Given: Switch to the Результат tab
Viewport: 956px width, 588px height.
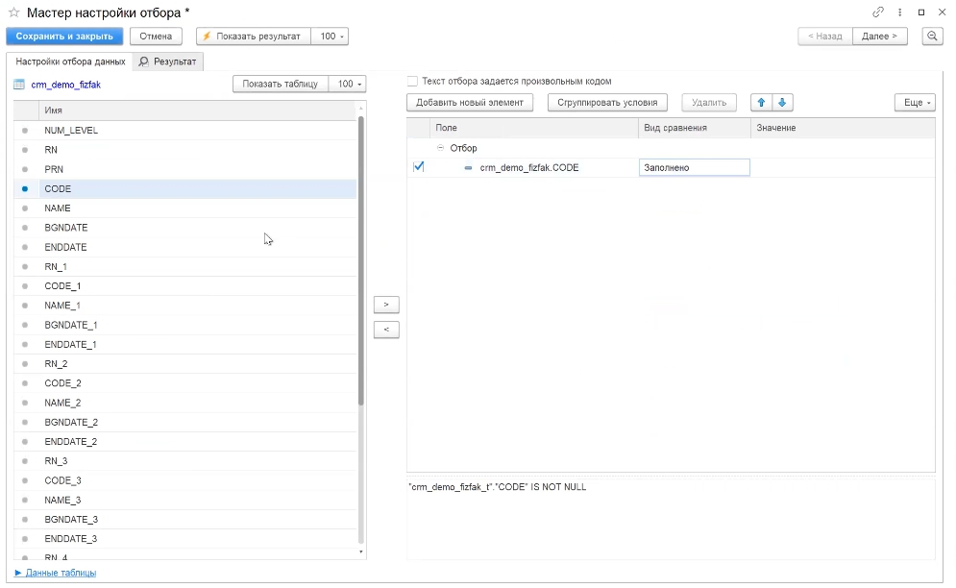Looking at the screenshot, I should 167,61.
